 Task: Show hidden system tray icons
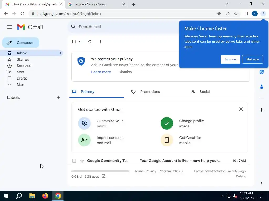coord(222,196)
